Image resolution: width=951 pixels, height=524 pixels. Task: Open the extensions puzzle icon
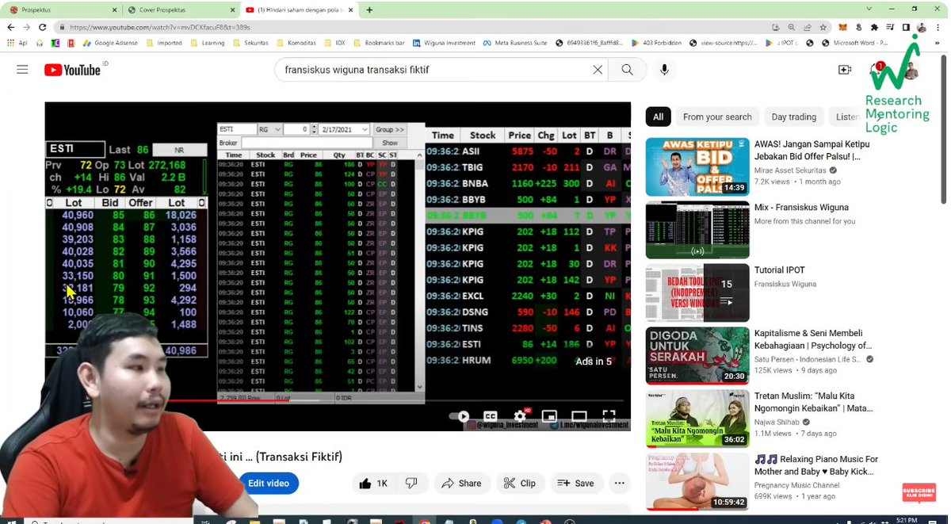click(x=874, y=27)
